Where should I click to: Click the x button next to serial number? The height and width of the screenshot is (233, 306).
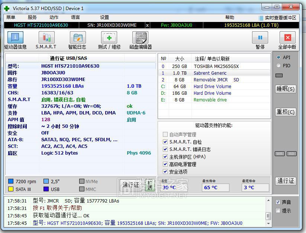pos(147,25)
